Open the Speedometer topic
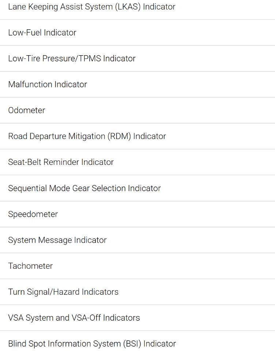Viewport: 275px width, 351px height. (x=137, y=214)
